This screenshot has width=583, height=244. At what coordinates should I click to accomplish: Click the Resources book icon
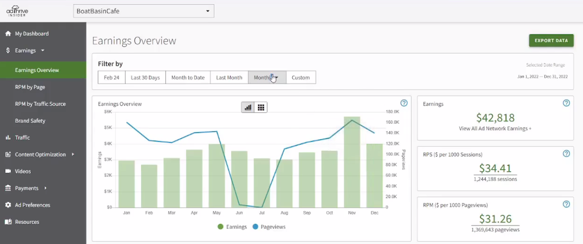click(8, 222)
